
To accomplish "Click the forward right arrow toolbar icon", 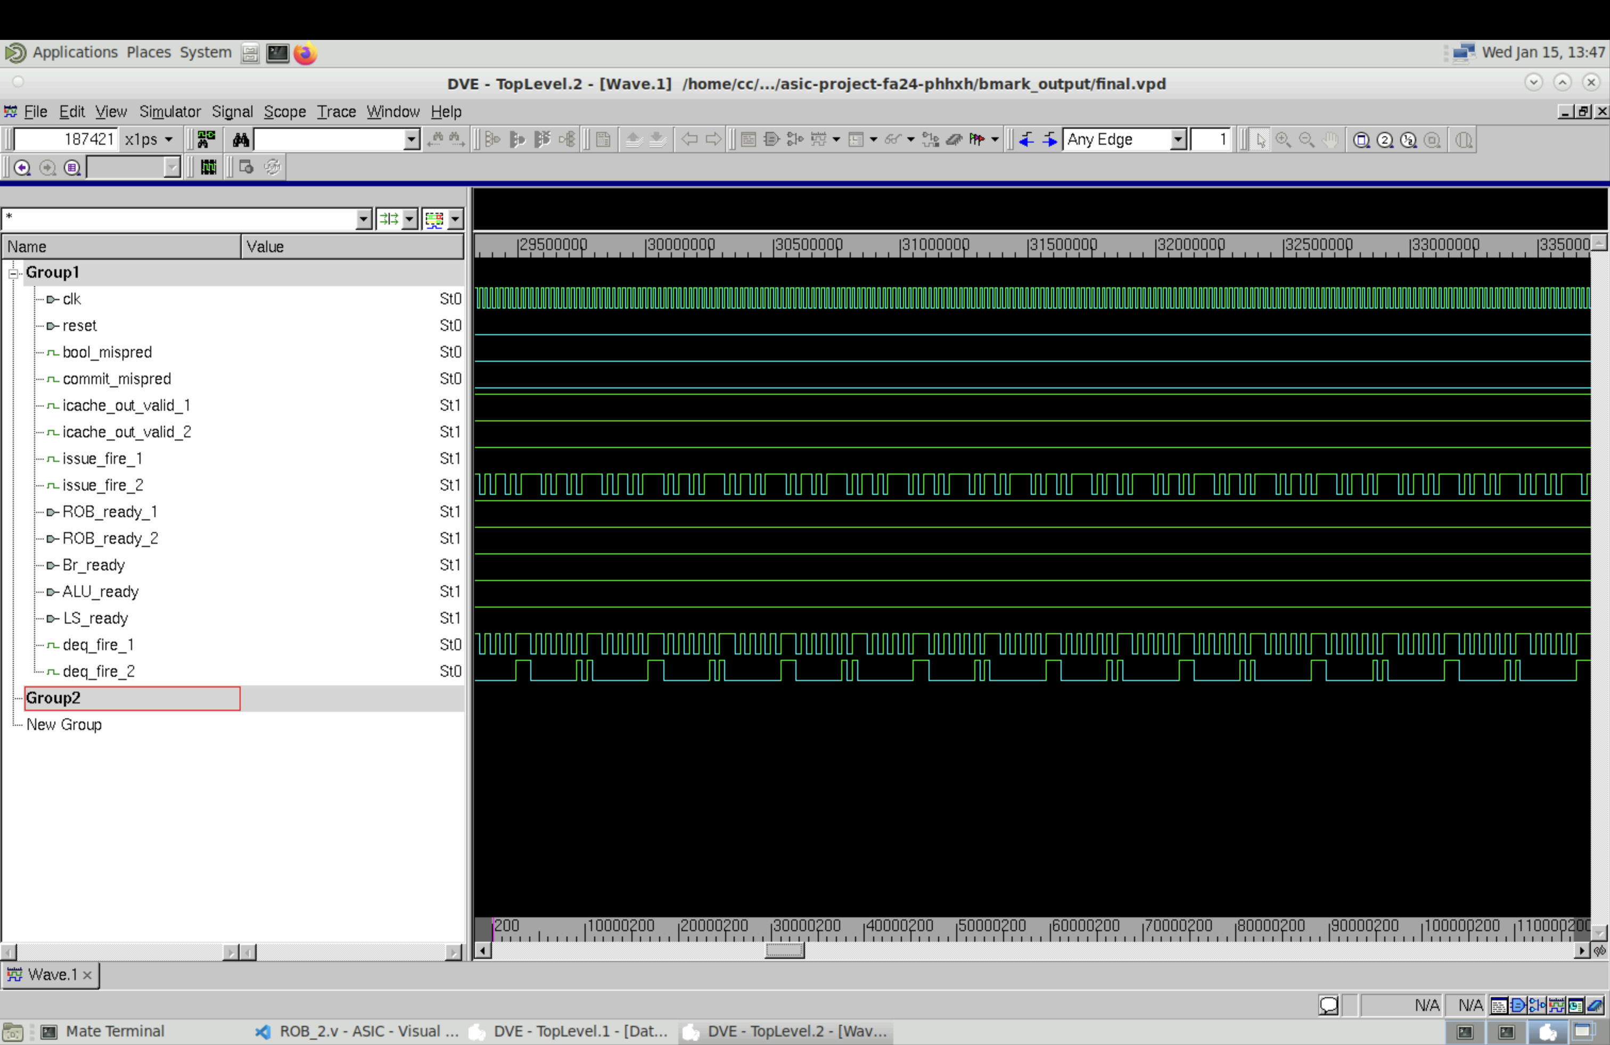I will (x=713, y=140).
